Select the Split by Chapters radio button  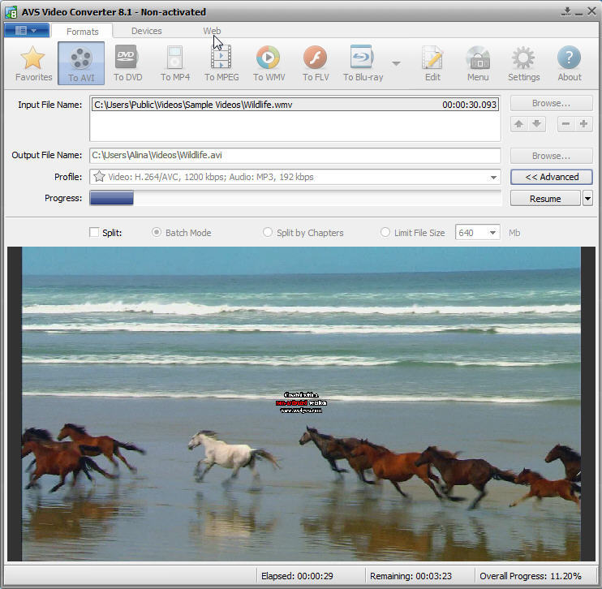point(268,232)
